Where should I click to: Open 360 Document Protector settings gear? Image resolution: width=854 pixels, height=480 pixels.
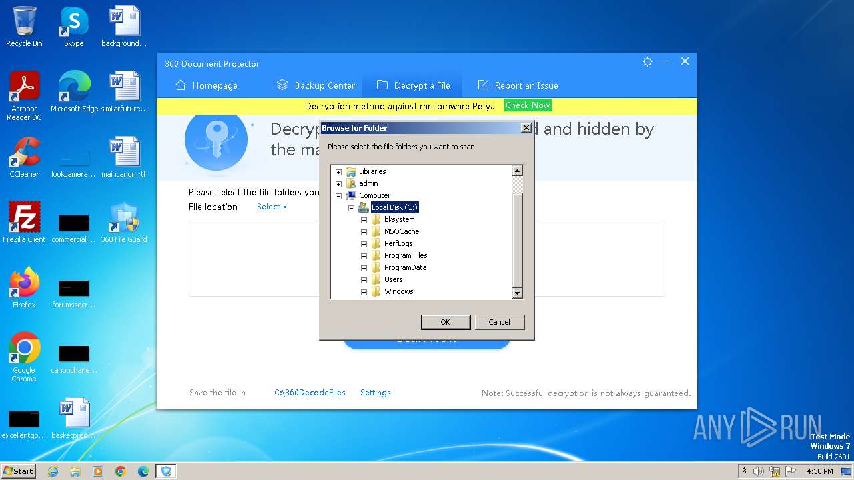[647, 61]
